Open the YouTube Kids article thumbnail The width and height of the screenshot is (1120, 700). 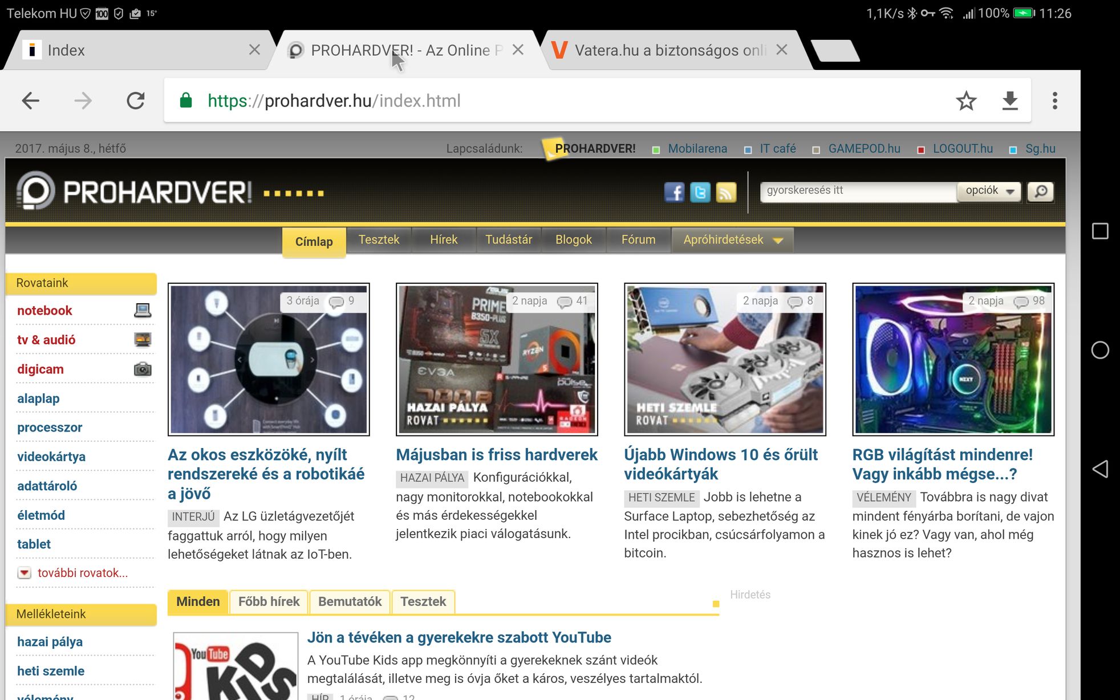pyautogui.click(x=235, y=666)
